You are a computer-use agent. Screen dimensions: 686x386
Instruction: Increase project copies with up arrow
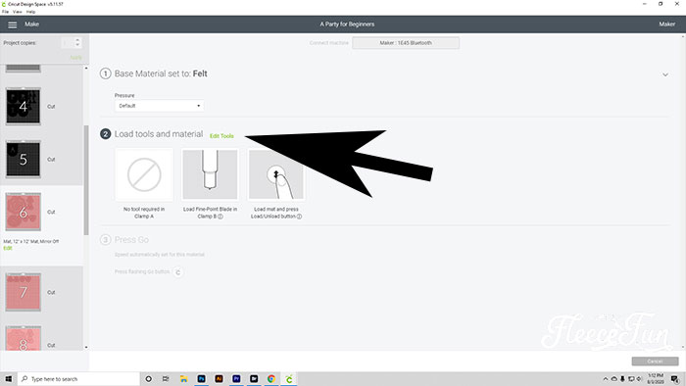pyautogui.click(x=77, y=40)
